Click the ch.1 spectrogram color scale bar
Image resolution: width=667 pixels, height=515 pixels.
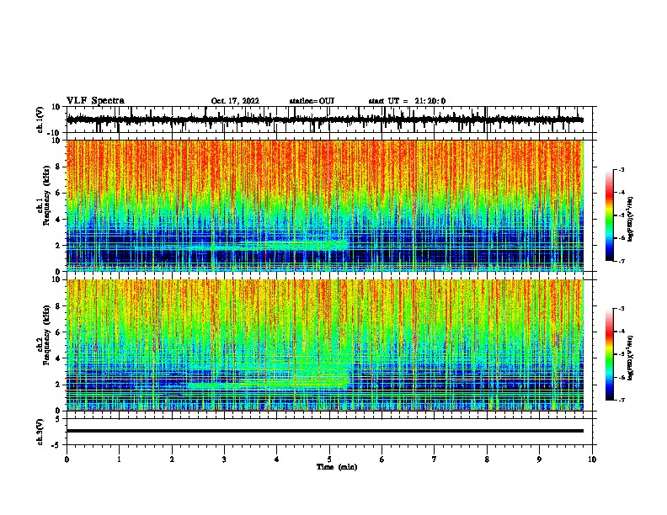click(609, 215)
